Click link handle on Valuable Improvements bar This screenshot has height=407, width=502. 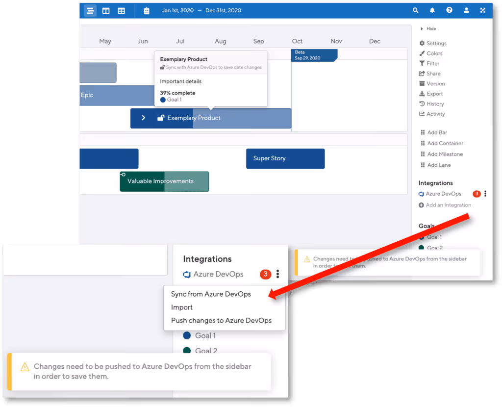[x=123, y=175]
